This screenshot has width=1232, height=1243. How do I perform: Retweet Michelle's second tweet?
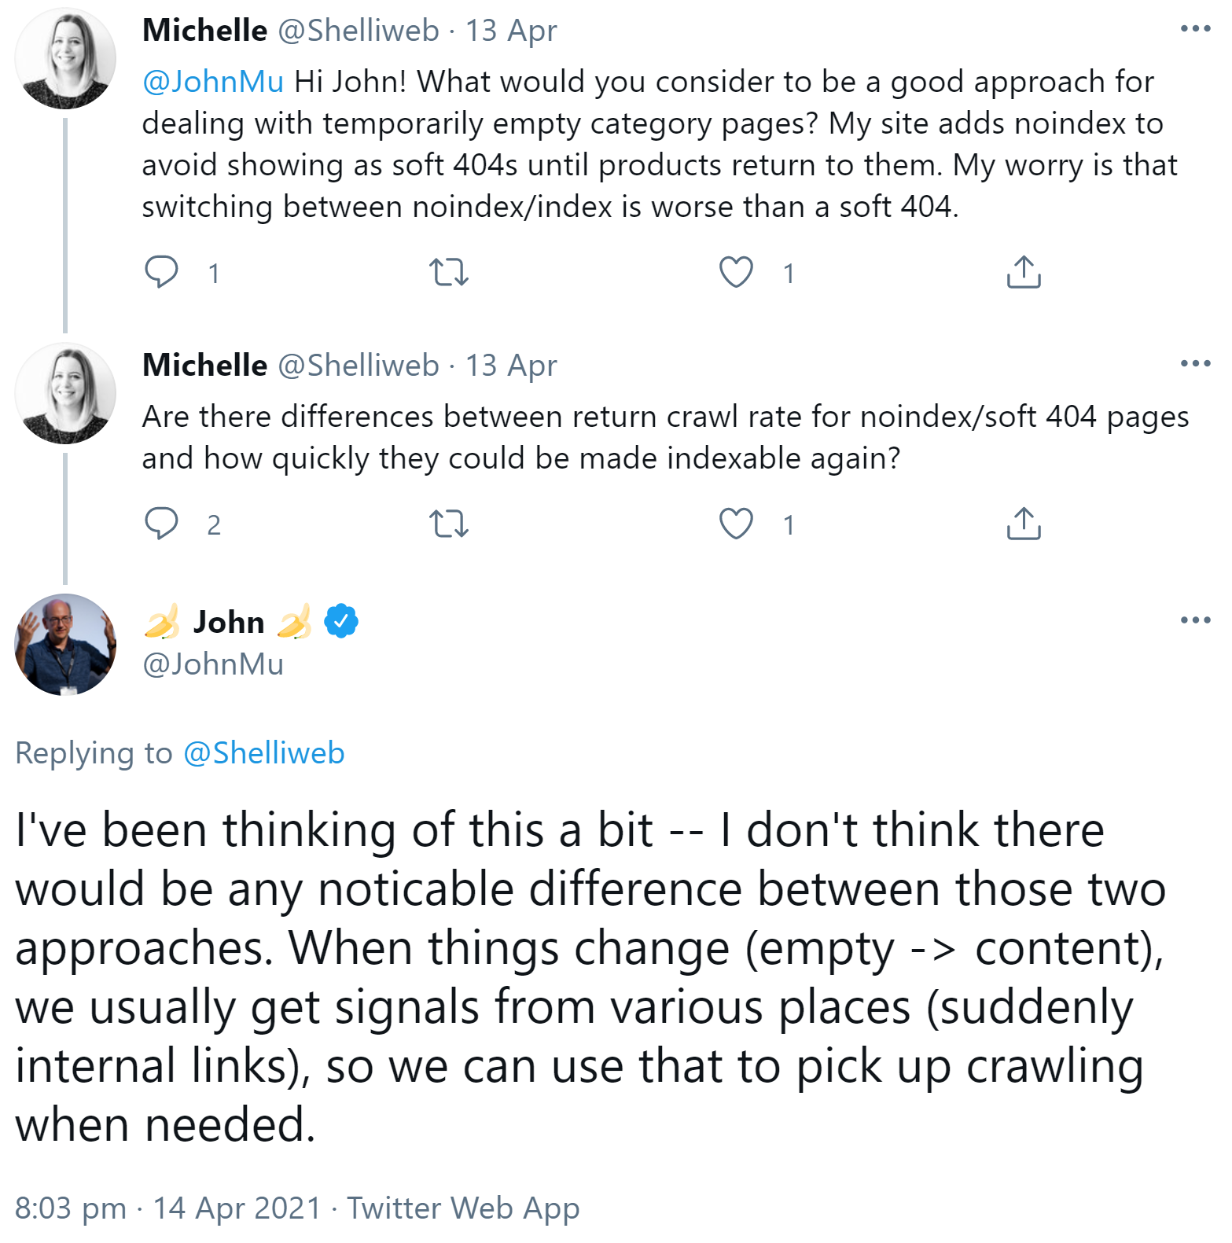[x=451, y=524]
